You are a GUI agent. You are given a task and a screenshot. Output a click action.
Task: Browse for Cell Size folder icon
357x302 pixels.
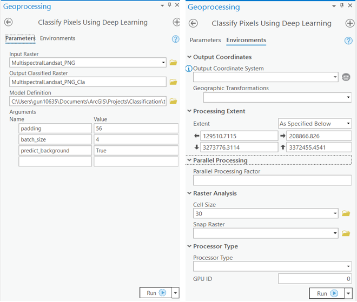click(x=346, y=213)
